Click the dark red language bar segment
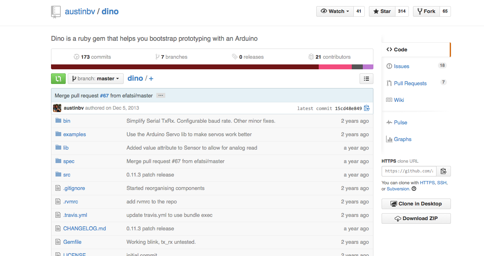Viewport: 484px width, 256px height. coord(185,67)
